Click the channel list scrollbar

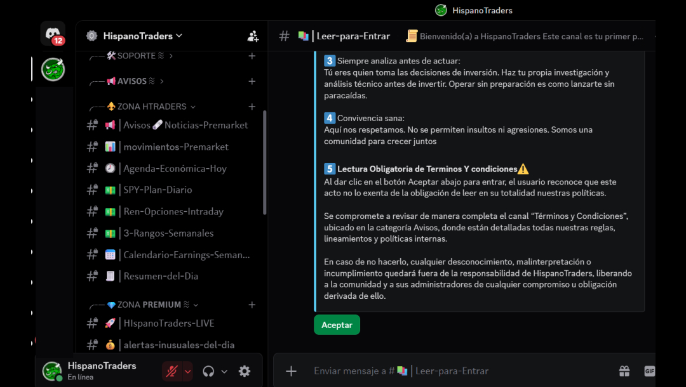pyautogui.click(x=264, y=162)
